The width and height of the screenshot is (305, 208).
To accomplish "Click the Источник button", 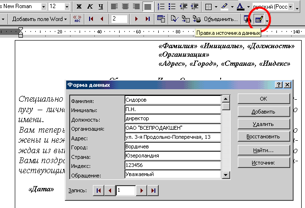I will pos(264,163).
